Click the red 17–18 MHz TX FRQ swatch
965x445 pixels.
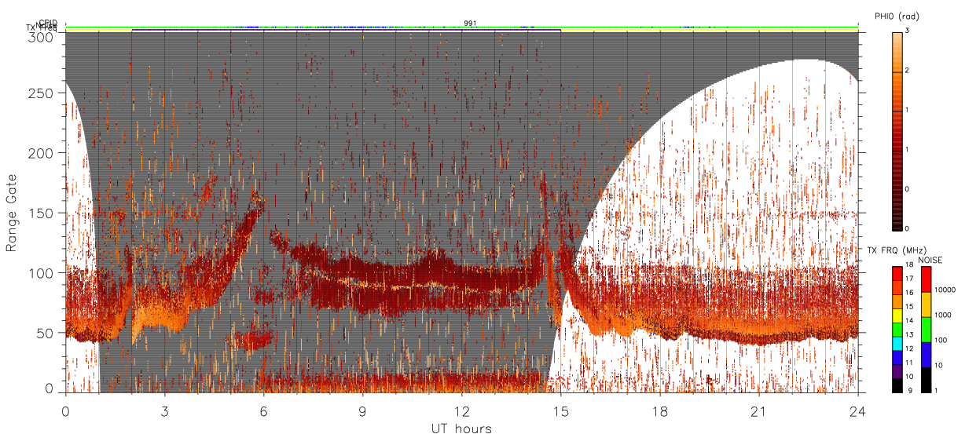tap(897, 275)
